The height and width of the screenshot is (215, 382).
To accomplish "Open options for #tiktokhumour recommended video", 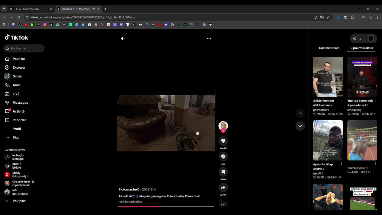I will (x=341, y=101).
